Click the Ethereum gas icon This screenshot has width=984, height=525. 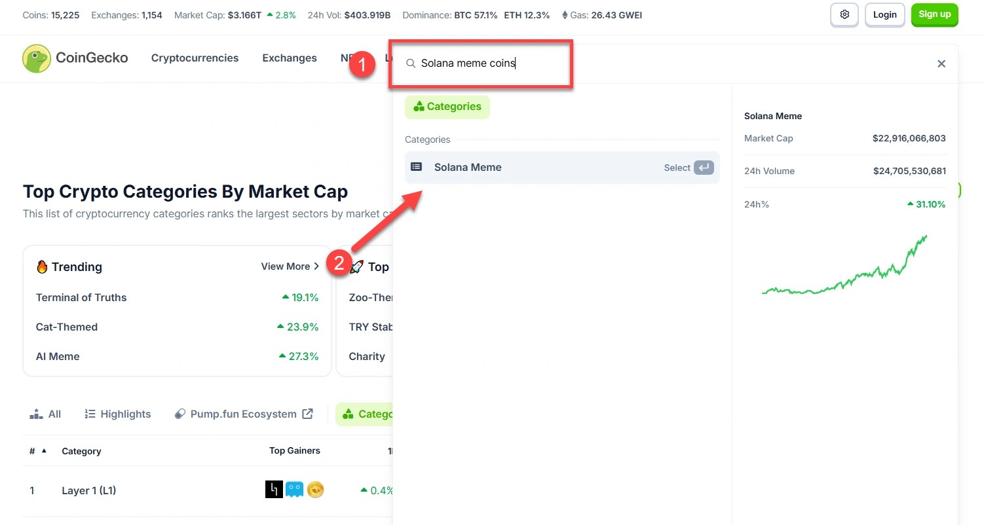click(565, 15)
